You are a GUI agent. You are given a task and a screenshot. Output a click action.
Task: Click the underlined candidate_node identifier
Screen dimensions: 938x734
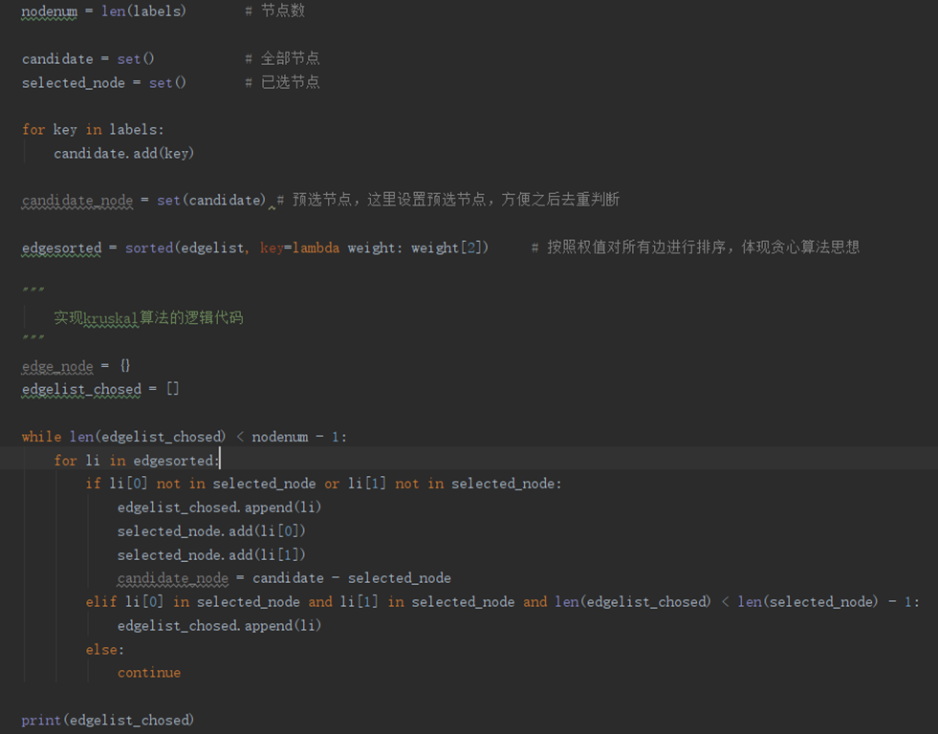click(x=76, y=200)
